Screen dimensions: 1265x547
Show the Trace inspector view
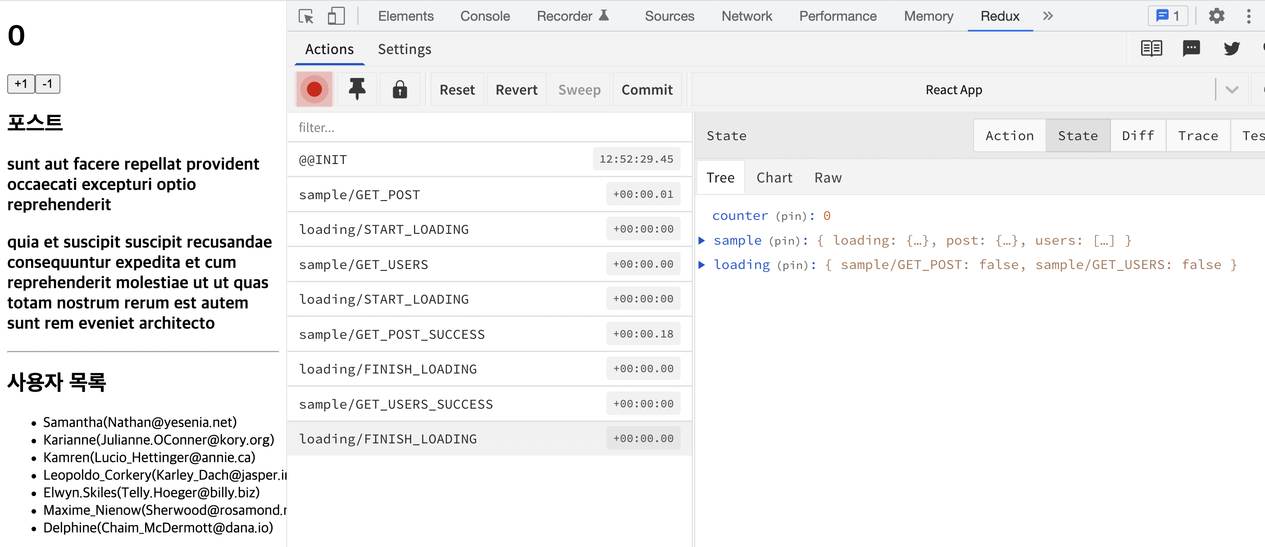(1198, 136)
